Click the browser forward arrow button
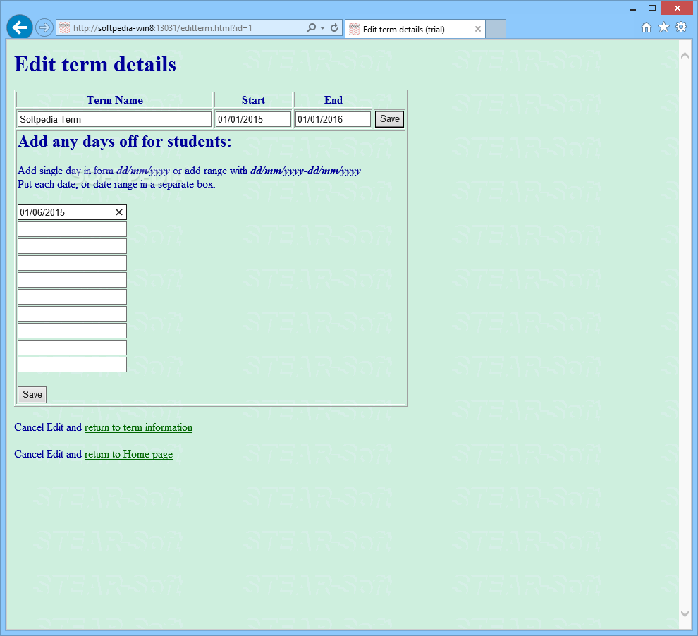This screenshot has height=636, width=698. pyautogui.click(x=44, y=27)
